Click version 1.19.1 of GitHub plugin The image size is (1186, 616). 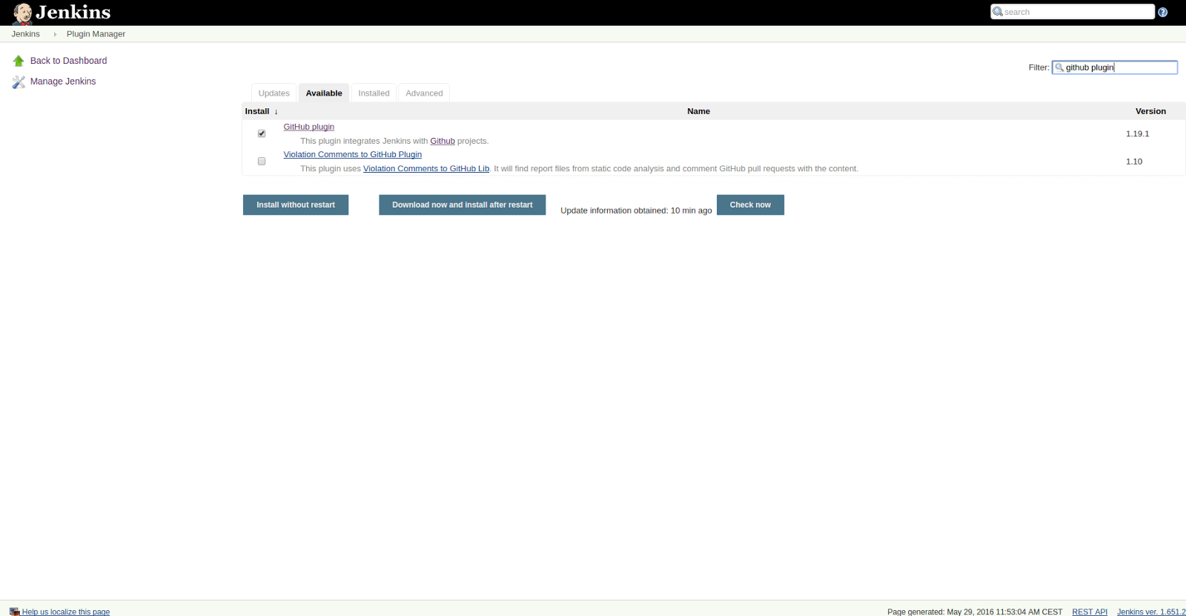click(1137, 133)
